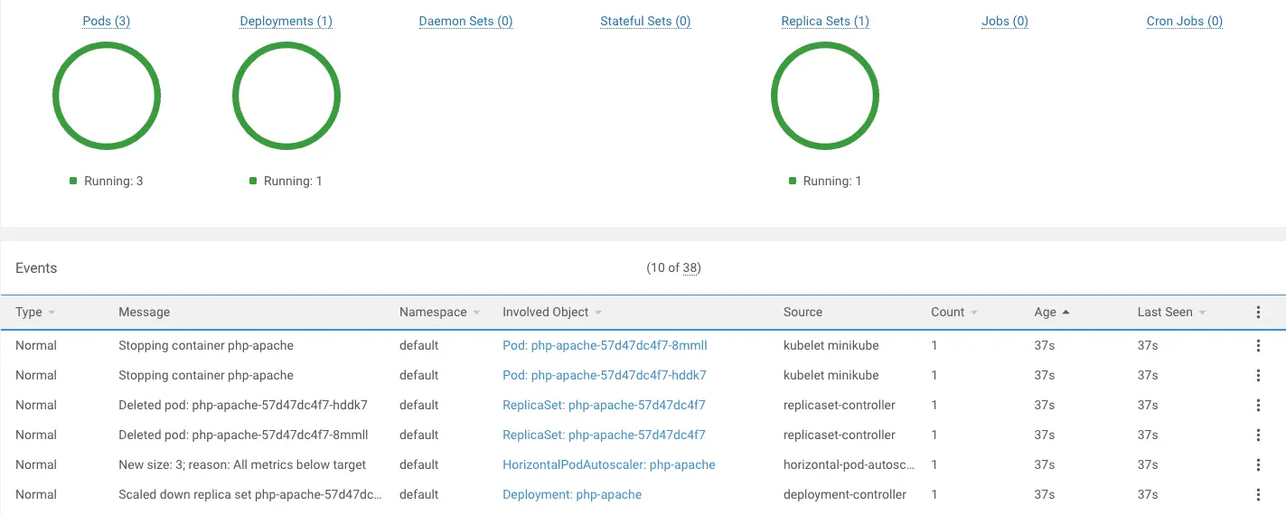The width and height of the screenshot is (1286, 515).
Task: Expand the Last Seen column sort dropdown
Action: click(1202, 313)
